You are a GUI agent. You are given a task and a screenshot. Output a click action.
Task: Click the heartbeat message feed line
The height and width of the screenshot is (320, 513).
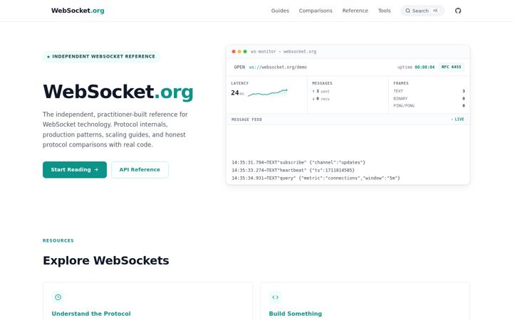pos(293,170)
